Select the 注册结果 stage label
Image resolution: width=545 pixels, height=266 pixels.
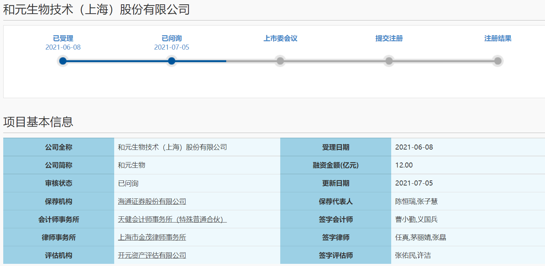tap(498, 38)
